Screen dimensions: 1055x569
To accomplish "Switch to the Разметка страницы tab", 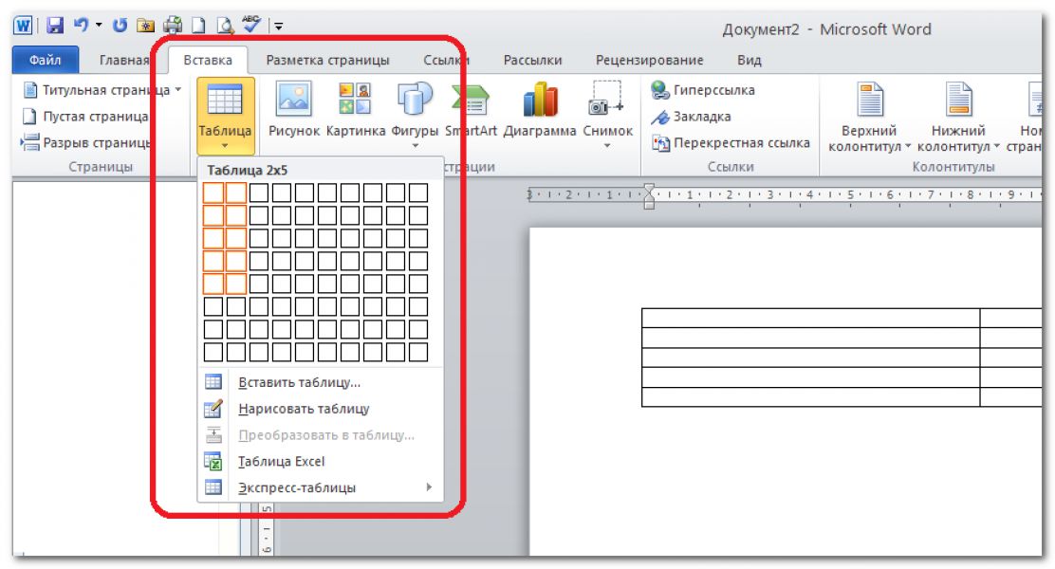I will (327, 60).
